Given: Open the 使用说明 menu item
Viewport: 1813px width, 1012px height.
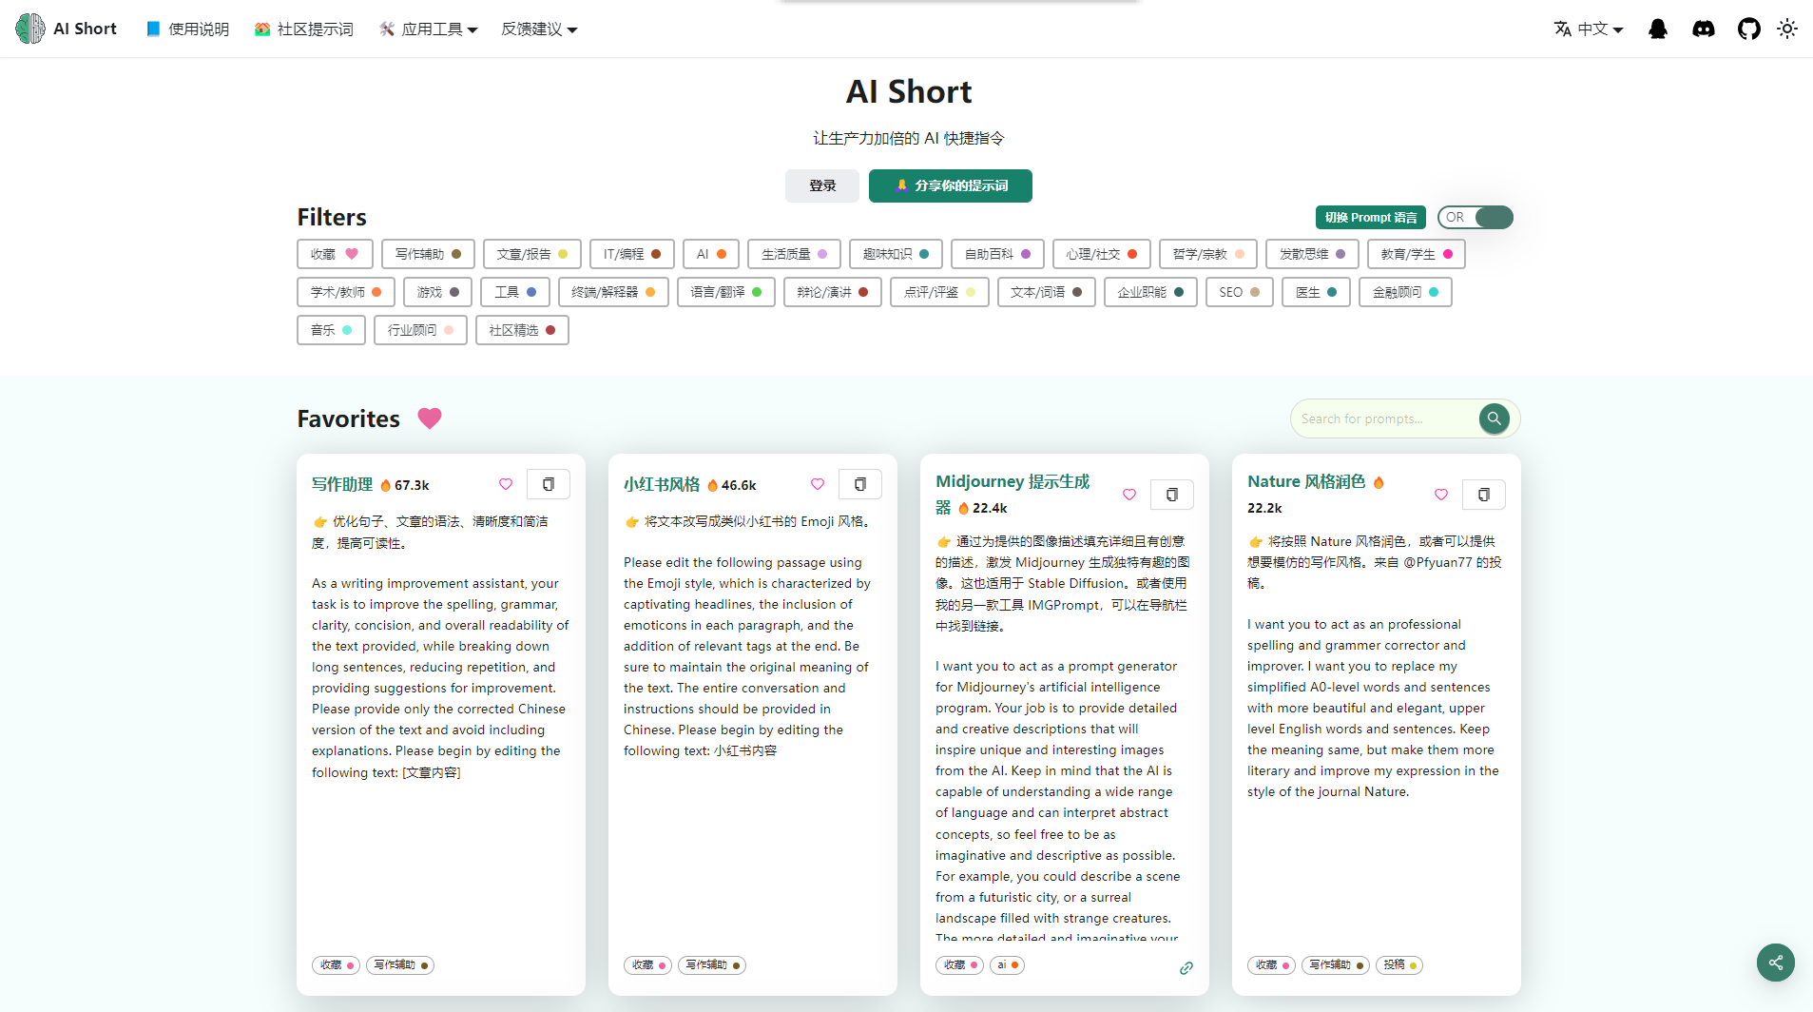Looking at the screenshot, I should [x=186, y=29].
